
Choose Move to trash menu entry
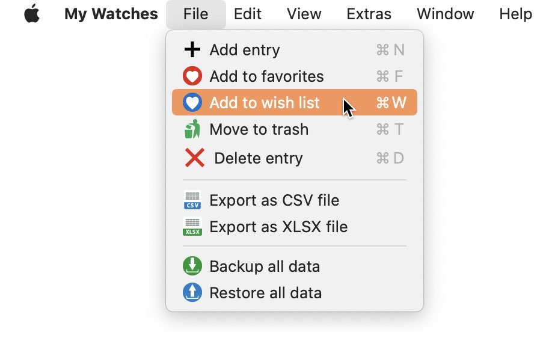click(294, 129)
